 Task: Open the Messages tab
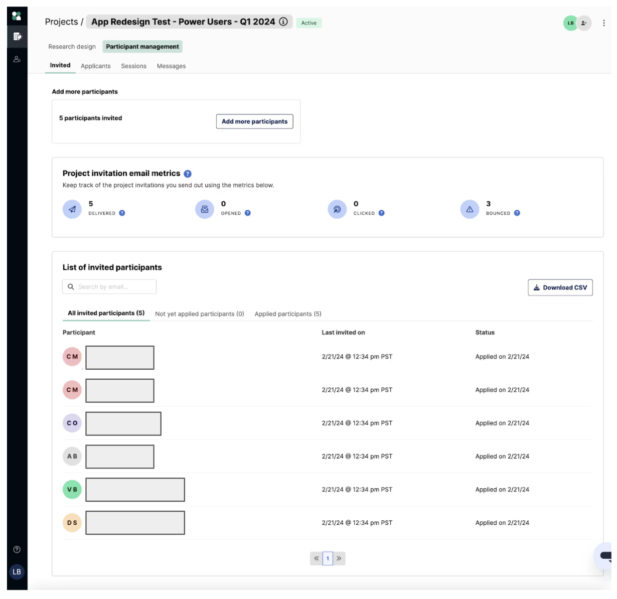pos(171,66)
